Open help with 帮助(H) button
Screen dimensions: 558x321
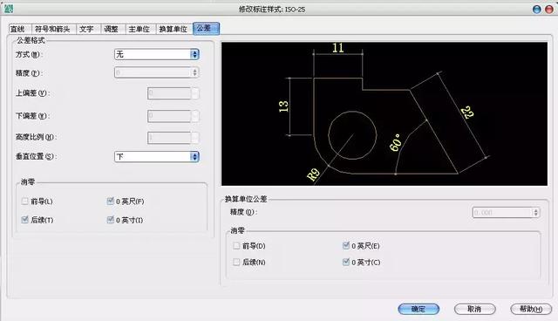(x=531, y=309)
